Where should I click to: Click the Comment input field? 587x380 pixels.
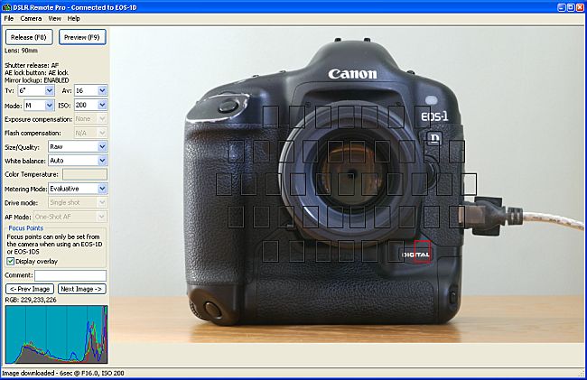click(x=70, y=275)
